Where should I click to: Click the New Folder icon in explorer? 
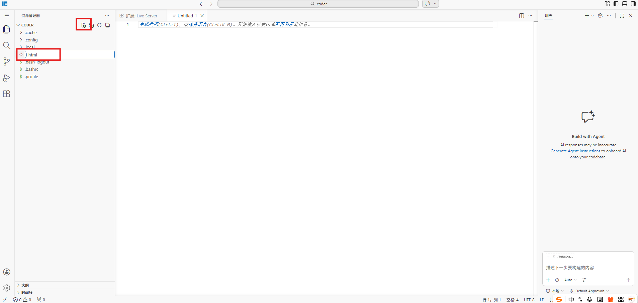(x=91, y=25)
